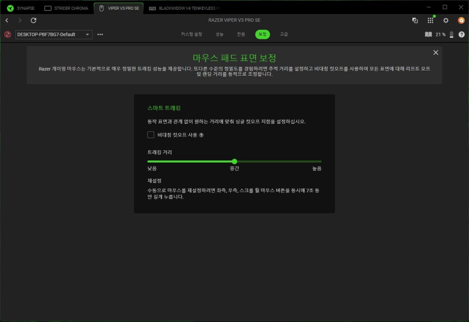The image size is (469, 322).
Task: Close the 마우스 패드 표면 보정 banner
Action: click(435, 52)
